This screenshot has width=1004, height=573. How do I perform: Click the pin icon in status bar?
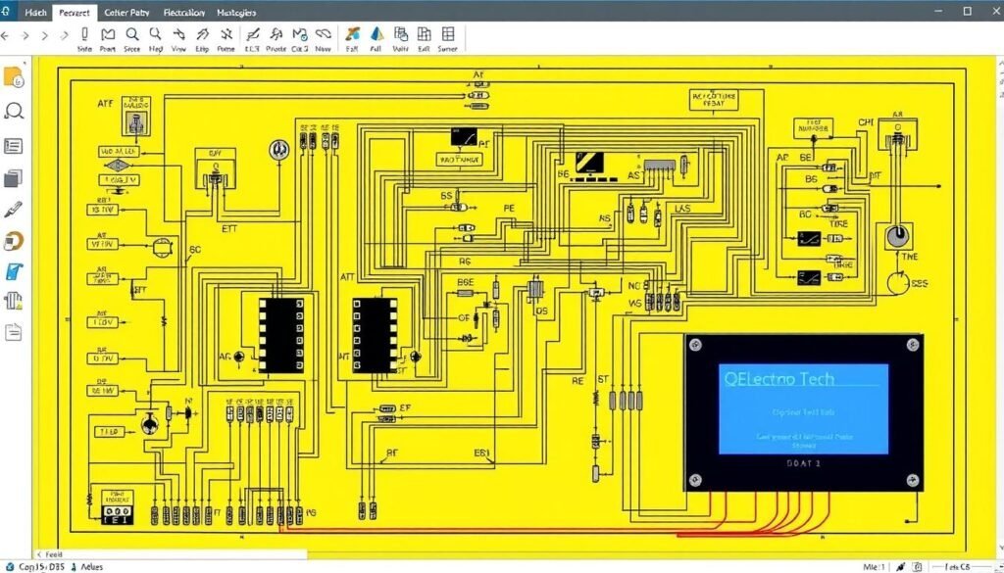902,566
